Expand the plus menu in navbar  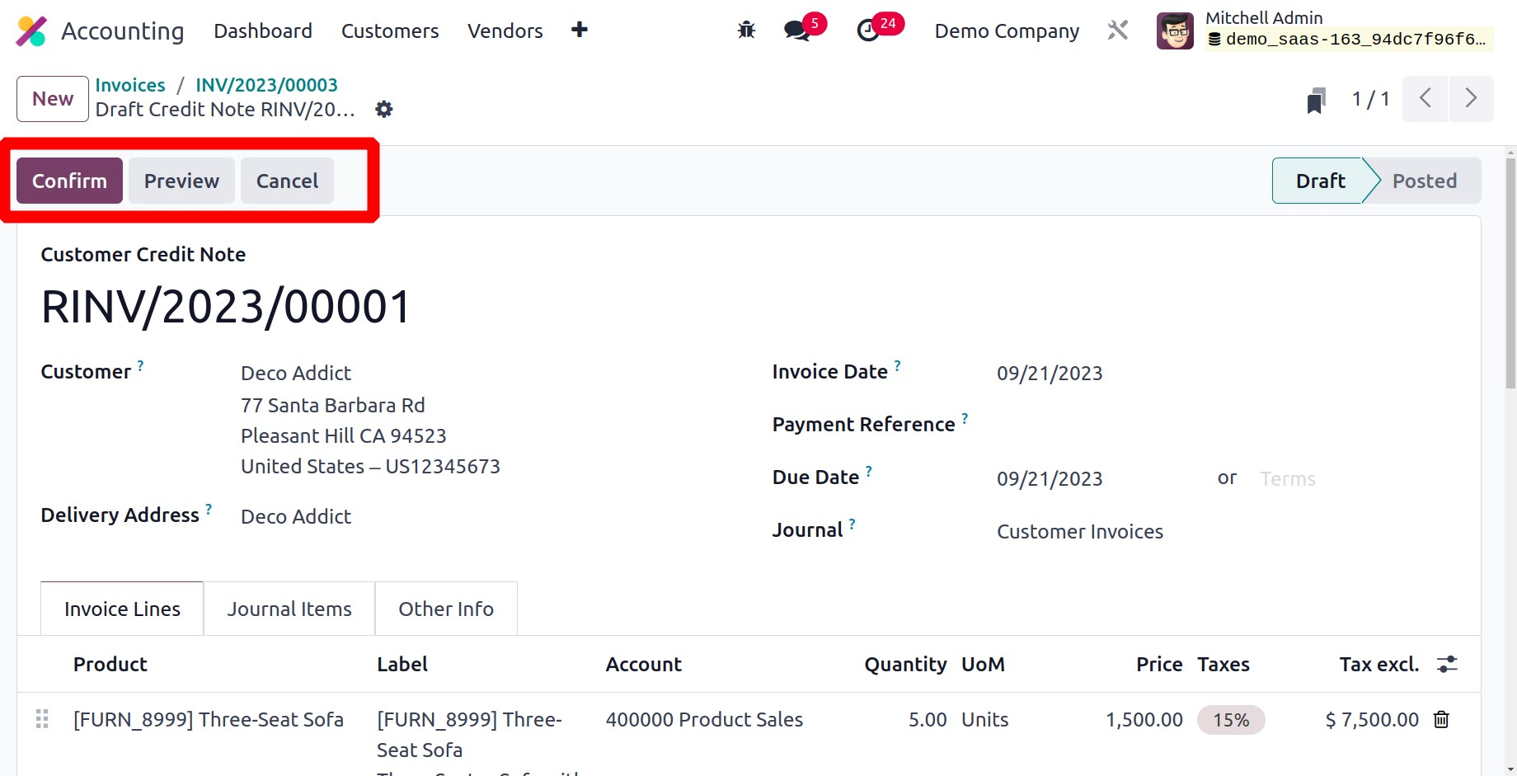[580, 31]
